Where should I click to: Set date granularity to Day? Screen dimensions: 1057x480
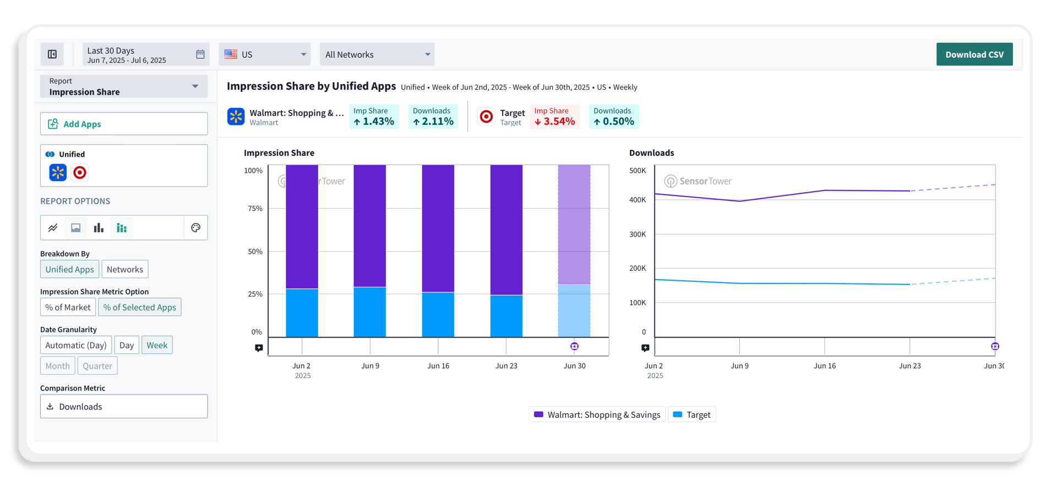click(x=127, y=345)
